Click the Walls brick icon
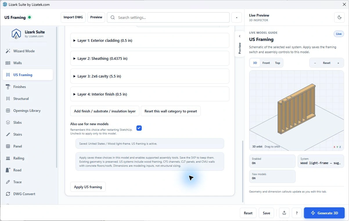 8,63
